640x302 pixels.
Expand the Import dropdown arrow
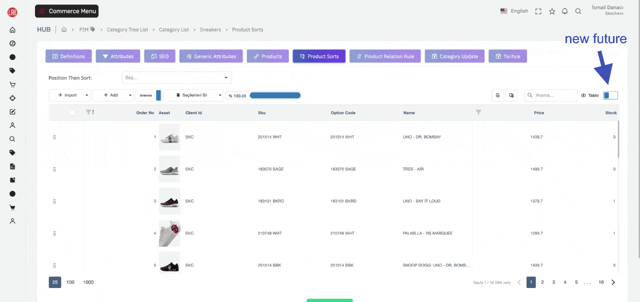(86, 95)
